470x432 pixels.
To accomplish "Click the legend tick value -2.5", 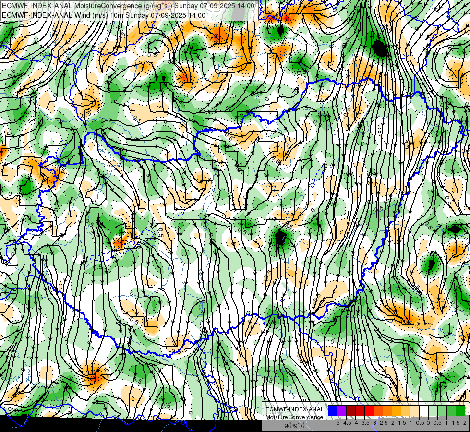I will [383, 423].
